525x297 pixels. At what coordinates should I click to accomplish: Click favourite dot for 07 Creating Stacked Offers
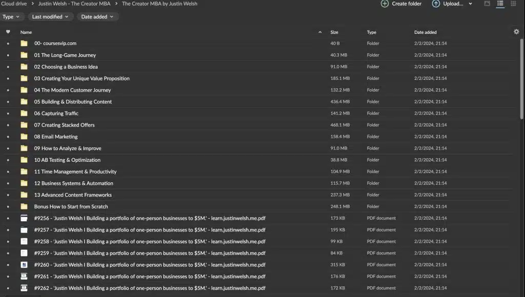[x=8, y=125]
